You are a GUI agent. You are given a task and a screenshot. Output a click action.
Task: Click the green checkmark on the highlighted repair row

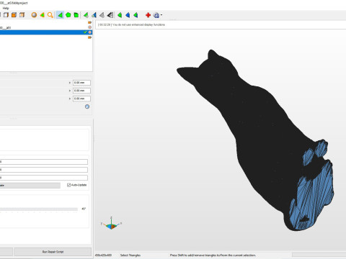85,32
